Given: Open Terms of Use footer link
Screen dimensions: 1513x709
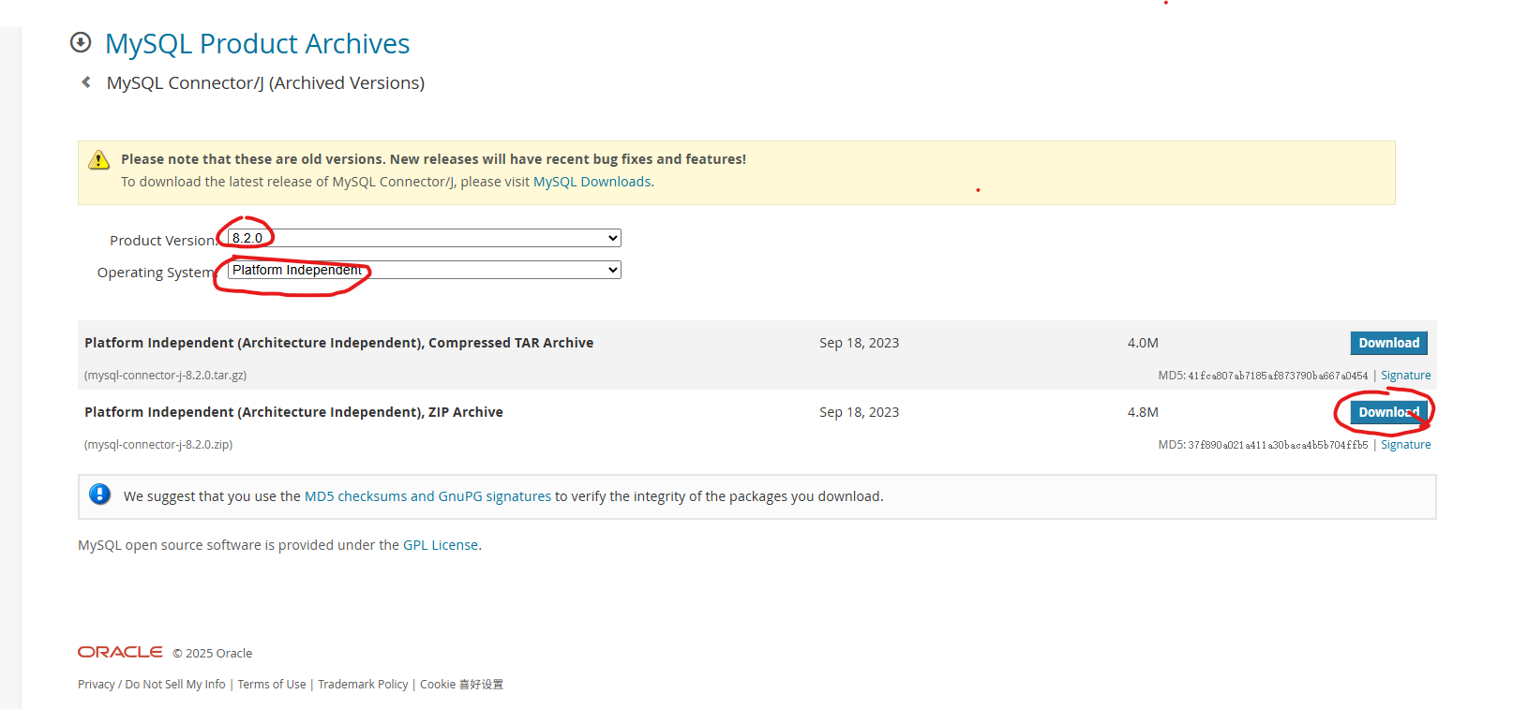Looking at the screenshot, I should coord(272,685).
